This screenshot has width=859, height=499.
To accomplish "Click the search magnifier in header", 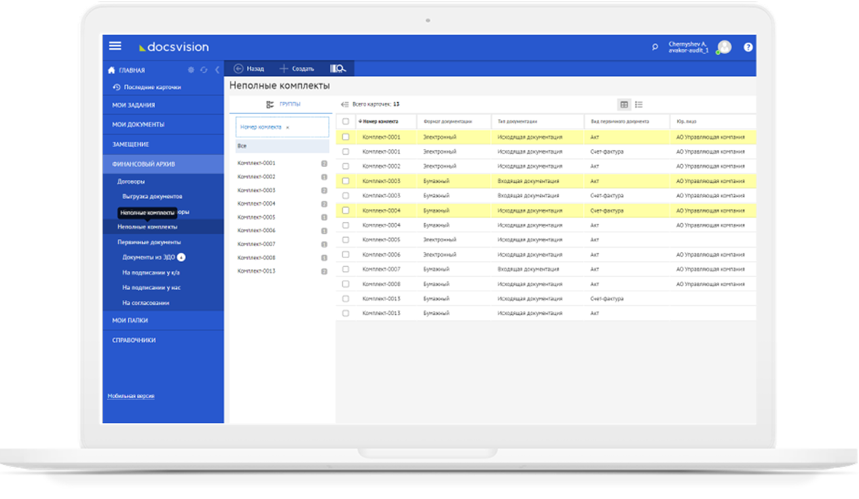I will coord(655,47).
